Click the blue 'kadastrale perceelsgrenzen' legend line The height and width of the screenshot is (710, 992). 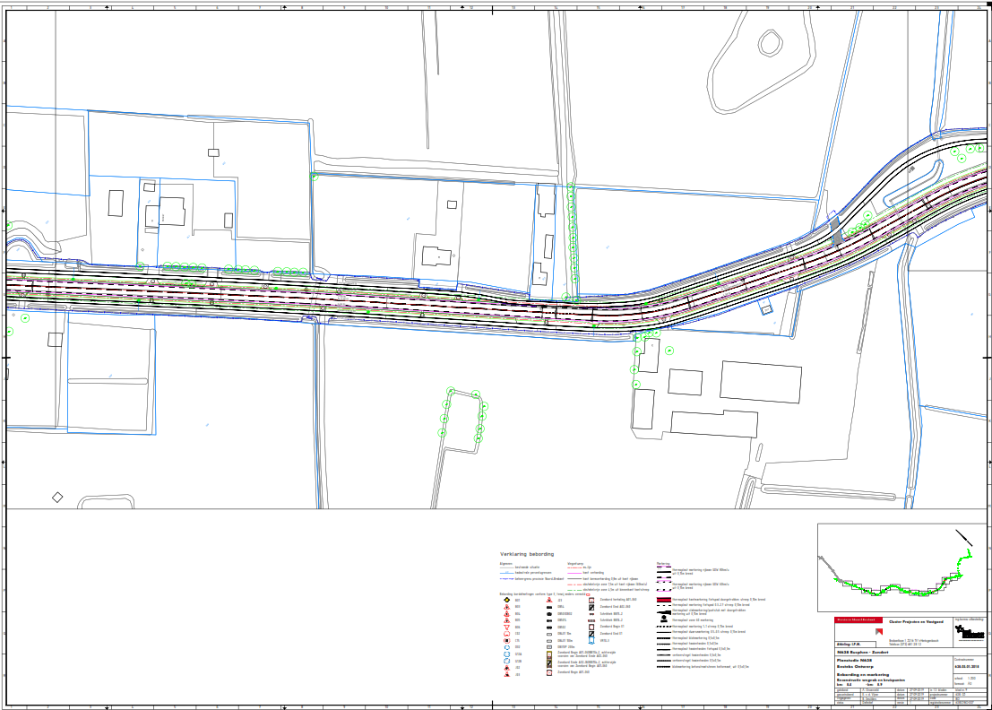[506, 572]
